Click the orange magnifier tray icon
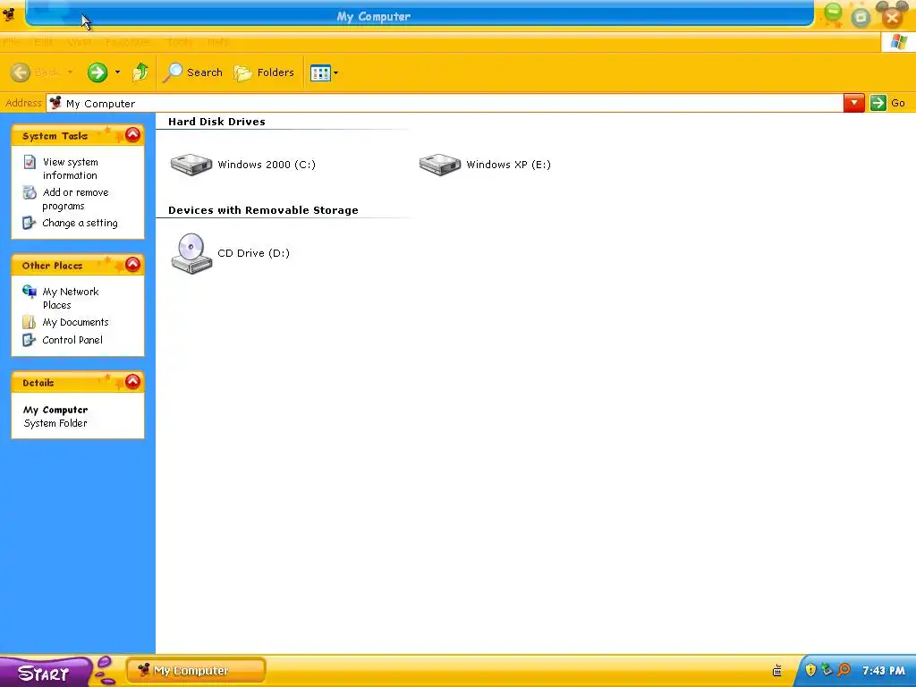916x687 pixels. (x=844, y=669)
